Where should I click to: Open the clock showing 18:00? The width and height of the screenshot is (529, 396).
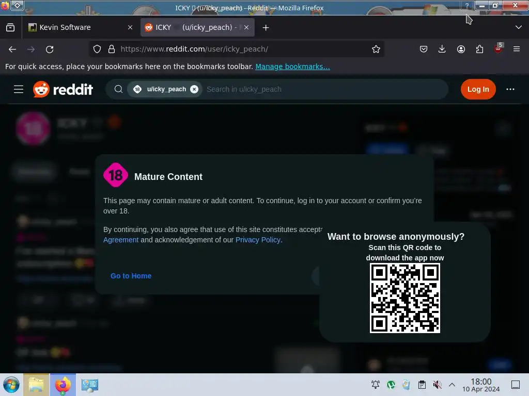(481, 385)
